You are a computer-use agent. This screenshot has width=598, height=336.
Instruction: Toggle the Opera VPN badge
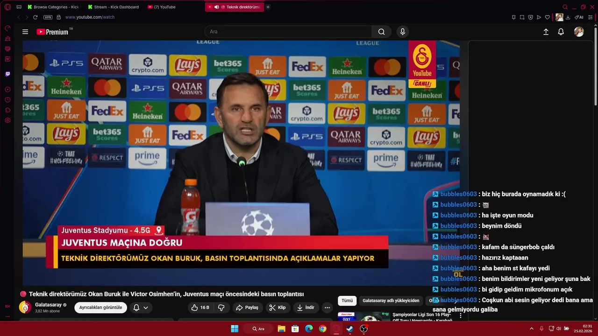48,17
